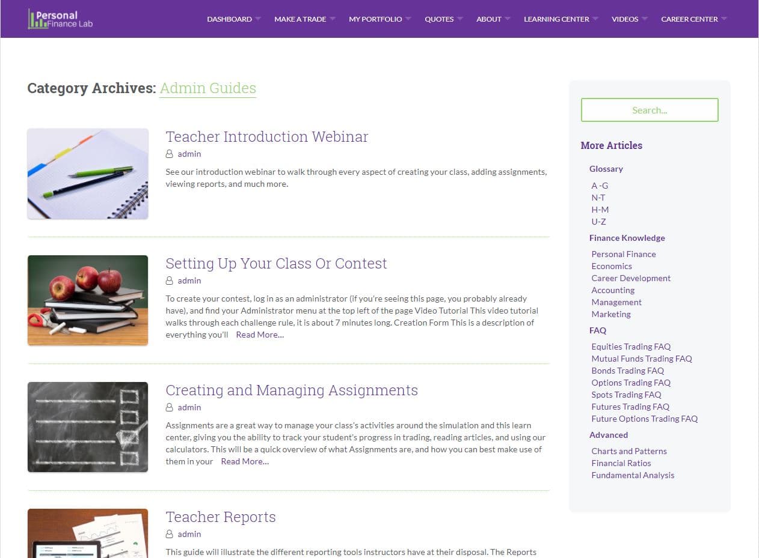Expand the My Portfolio menu arrow

408,19
